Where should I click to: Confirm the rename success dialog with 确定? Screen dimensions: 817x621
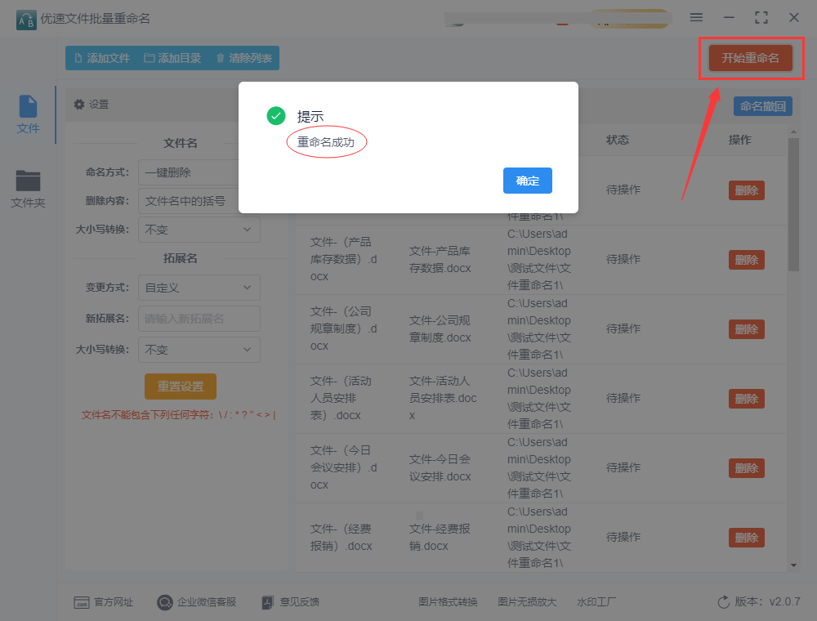point(527,181)
